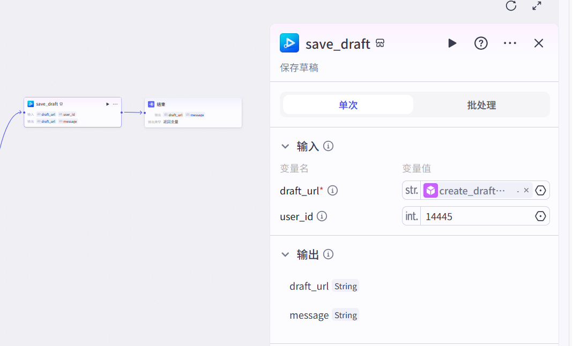
Task: Click the hexagon expression icon on user_id row
Action: pos(540,216)
